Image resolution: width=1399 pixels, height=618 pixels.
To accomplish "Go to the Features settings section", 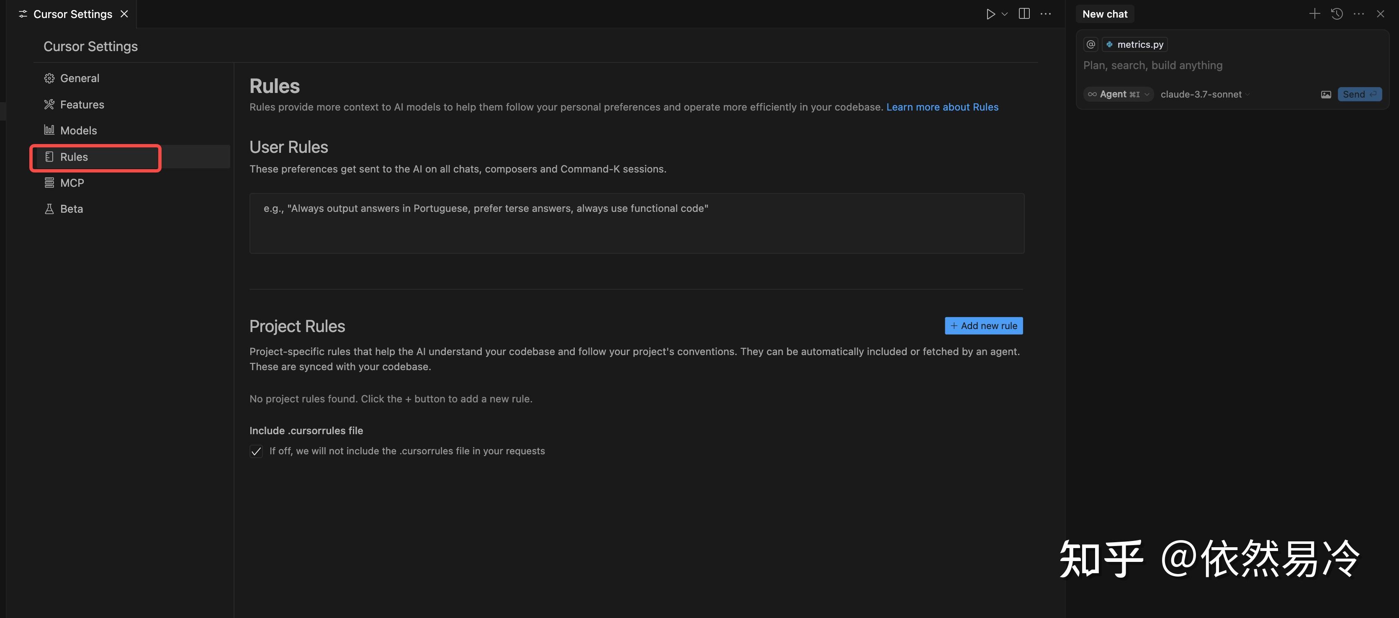I will coord(82,104).
